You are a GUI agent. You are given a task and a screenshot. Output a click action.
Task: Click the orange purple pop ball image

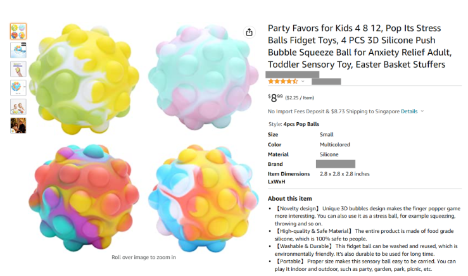coord(73,196)
